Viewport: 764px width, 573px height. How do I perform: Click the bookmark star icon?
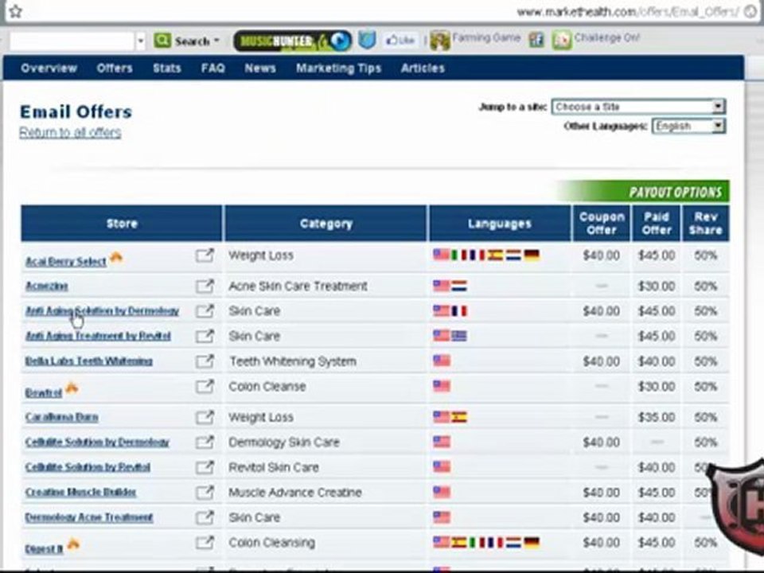[x=16, y=10]
